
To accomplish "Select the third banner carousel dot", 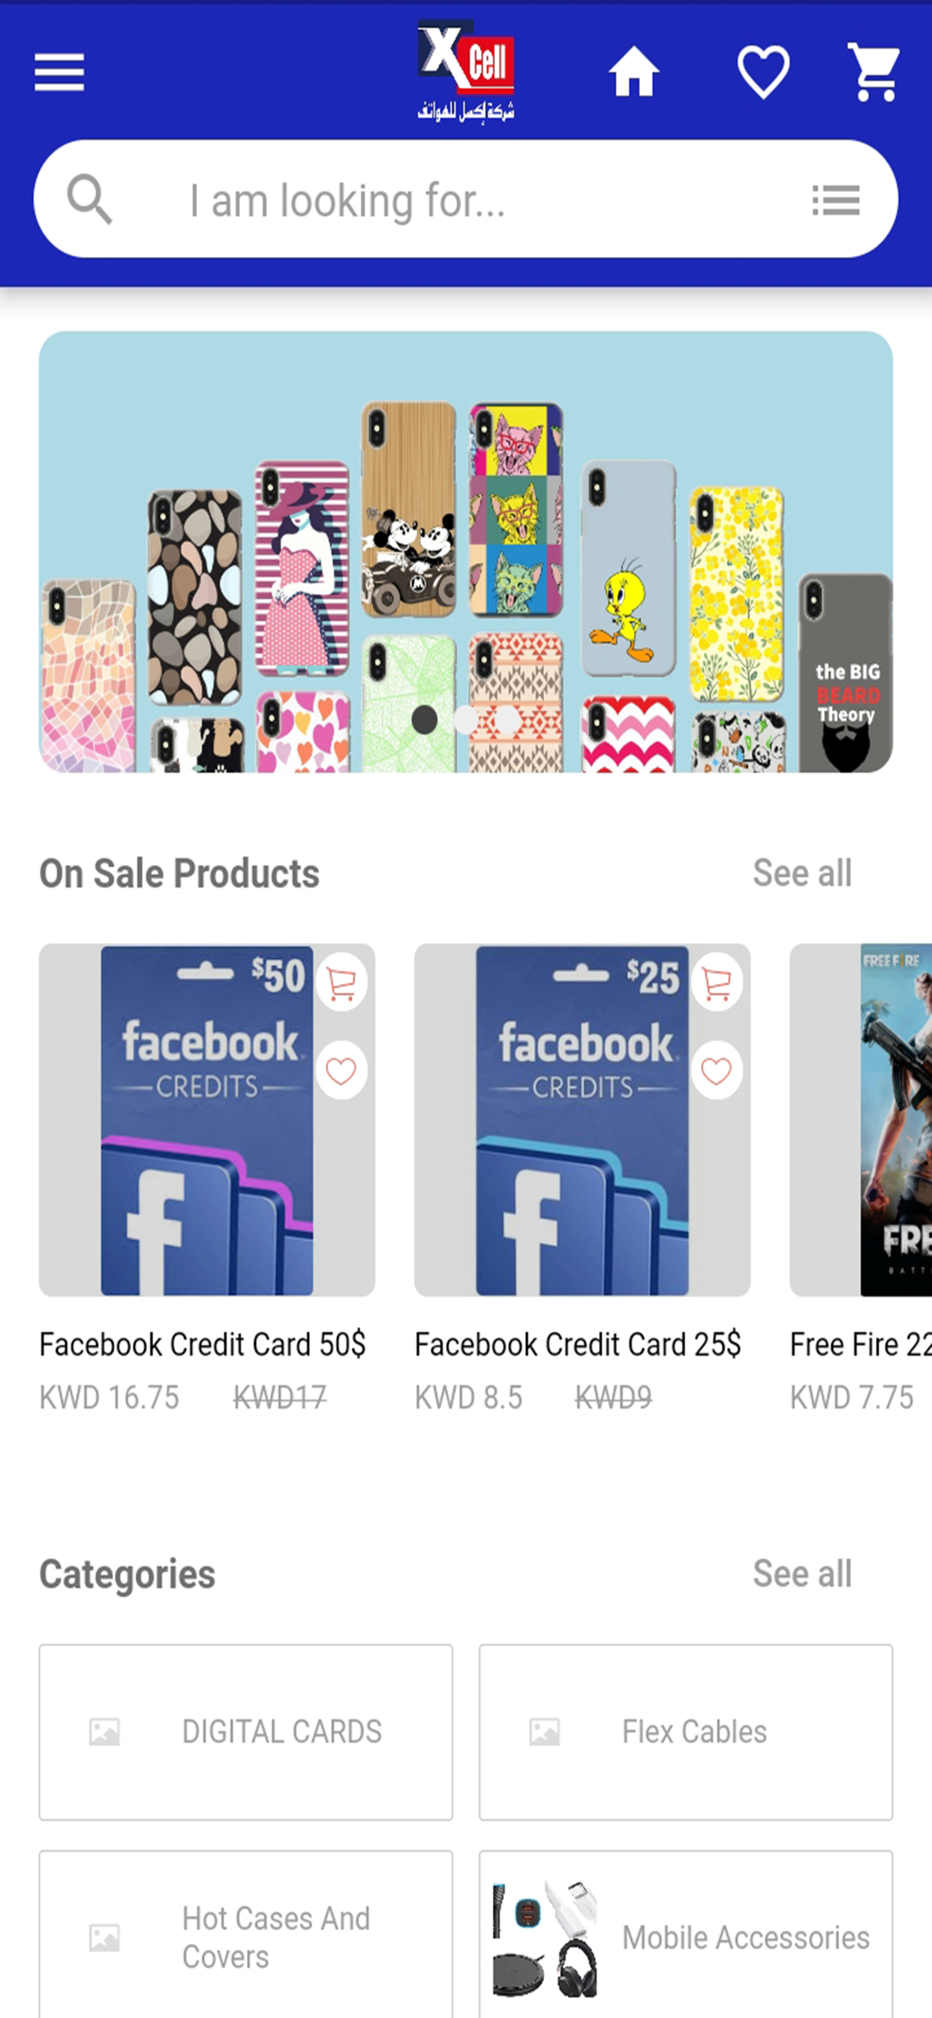I will [x=507, y=720].
